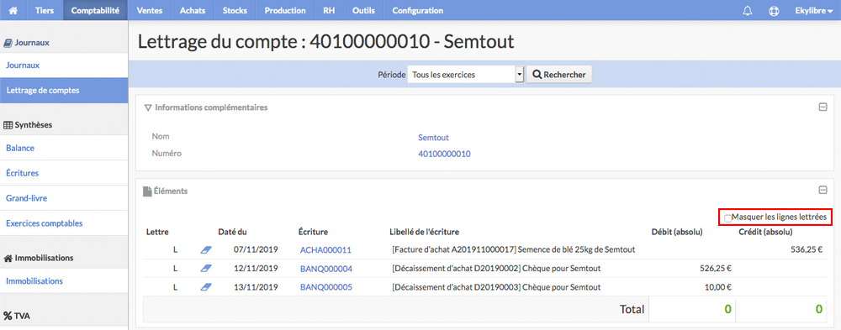Click the Immobilisations section header with house icon
The height and width of the screenshot is (330, 841).
tap(38, 258)
